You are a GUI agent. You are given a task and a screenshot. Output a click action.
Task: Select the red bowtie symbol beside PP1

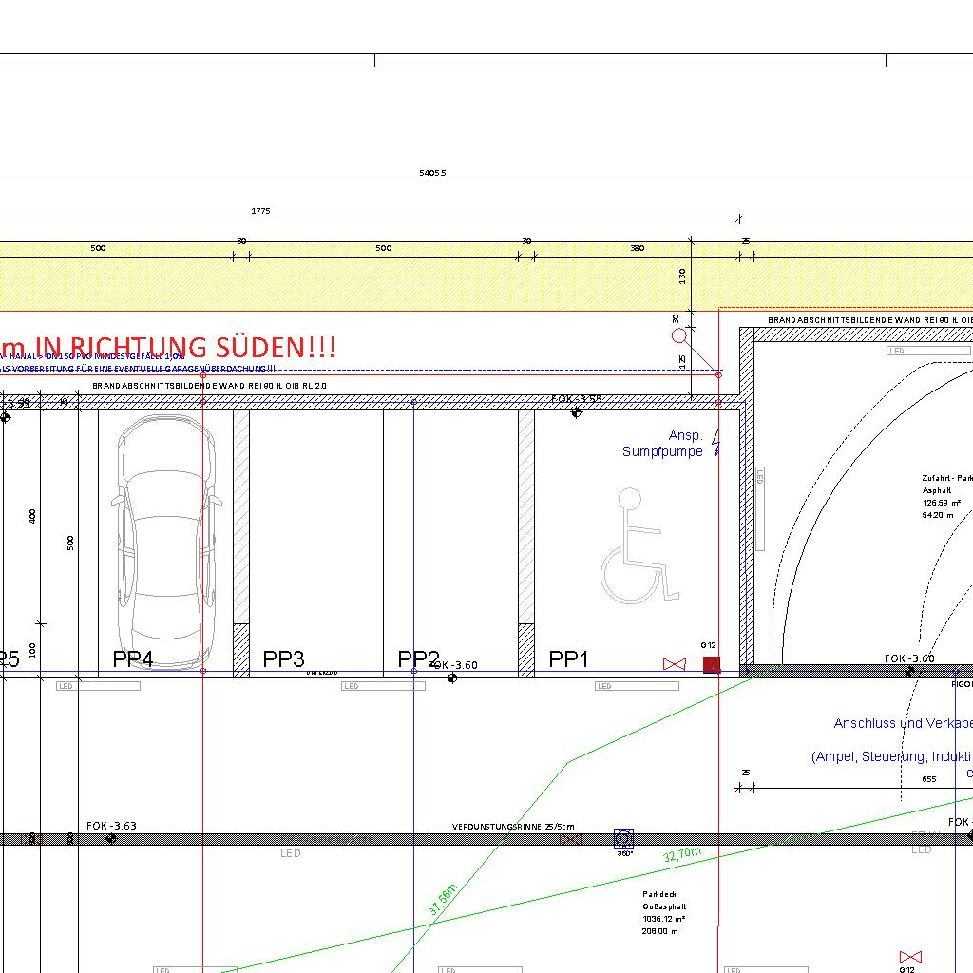(x=675, y=663)
